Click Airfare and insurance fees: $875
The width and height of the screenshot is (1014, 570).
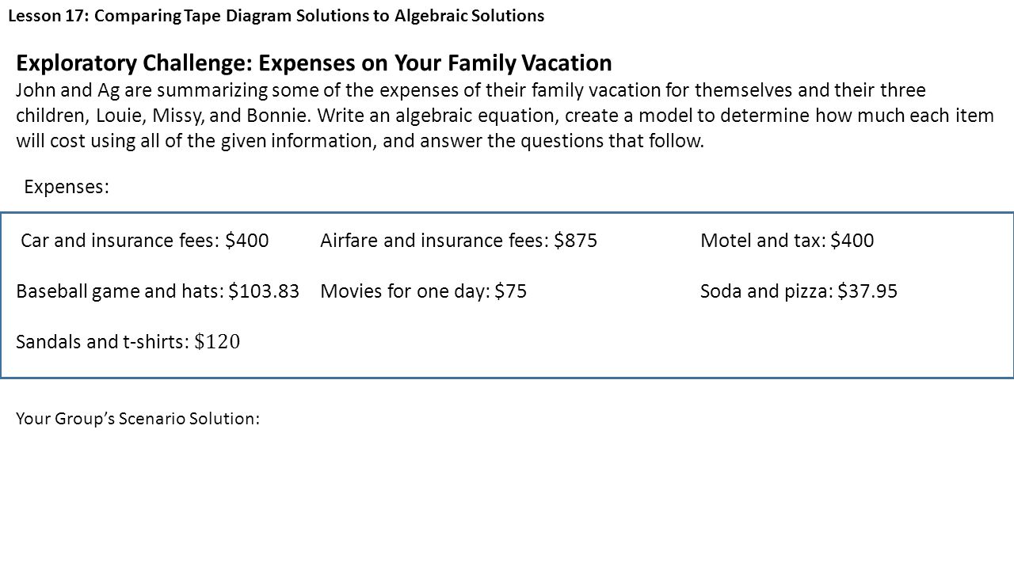tap(459, 241)
